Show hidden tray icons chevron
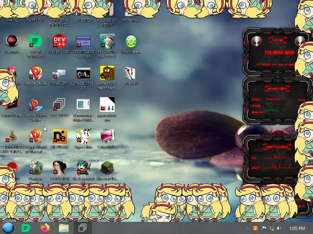This screenshot has height=234, width=313. coord(247,229)
